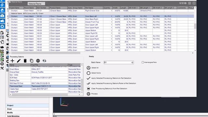The image size is (208, 117).
Task: Select the Omal HBore station row
Action: click(x=45, y=69)
